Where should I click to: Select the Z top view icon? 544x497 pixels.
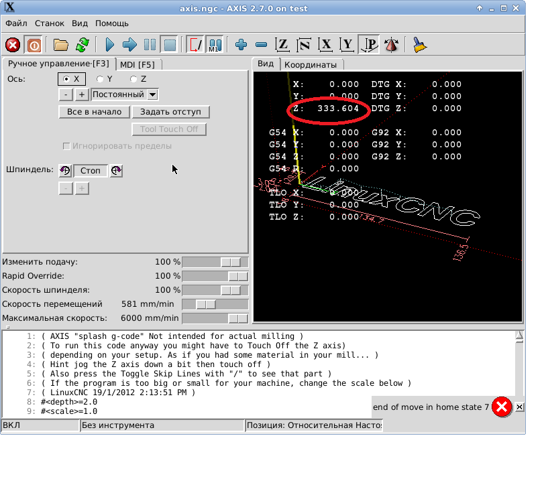282,45
